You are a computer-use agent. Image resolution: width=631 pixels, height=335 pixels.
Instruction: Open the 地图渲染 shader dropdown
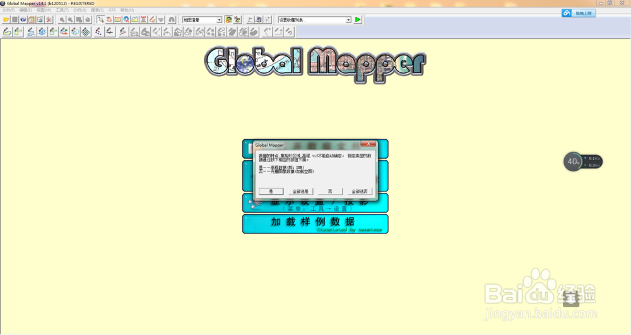pyautogui.click(x=202, y=20)
